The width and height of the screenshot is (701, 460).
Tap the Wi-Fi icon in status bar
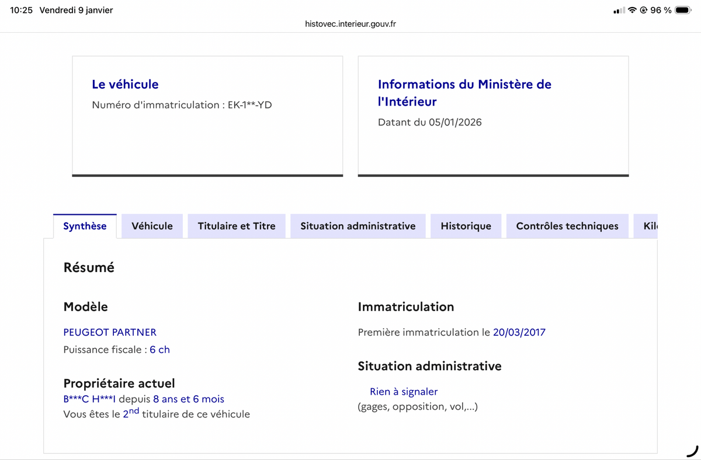pos(632,11)
